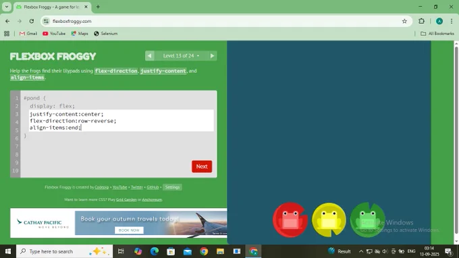Viewport: 459px width, 258px height.
Task: Open the YouTube bookmark in the bookmarks bar
Action: [54, 34]
